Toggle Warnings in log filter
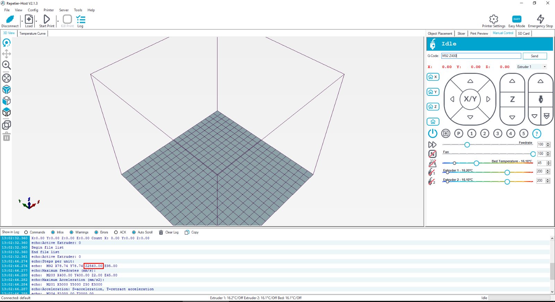This screenshot has width=555, height=302. coord(71,233)
